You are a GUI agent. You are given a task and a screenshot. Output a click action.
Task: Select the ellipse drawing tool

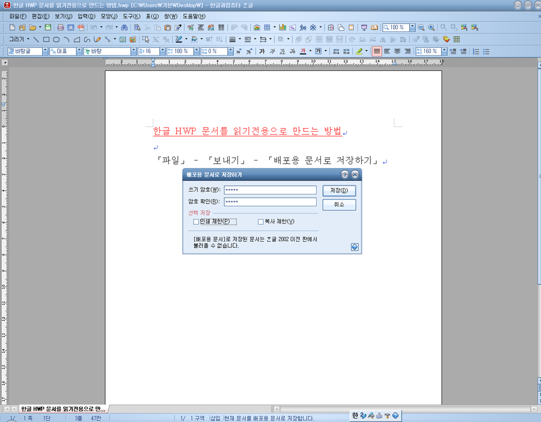pyautogui.click(x=57, y=40)
